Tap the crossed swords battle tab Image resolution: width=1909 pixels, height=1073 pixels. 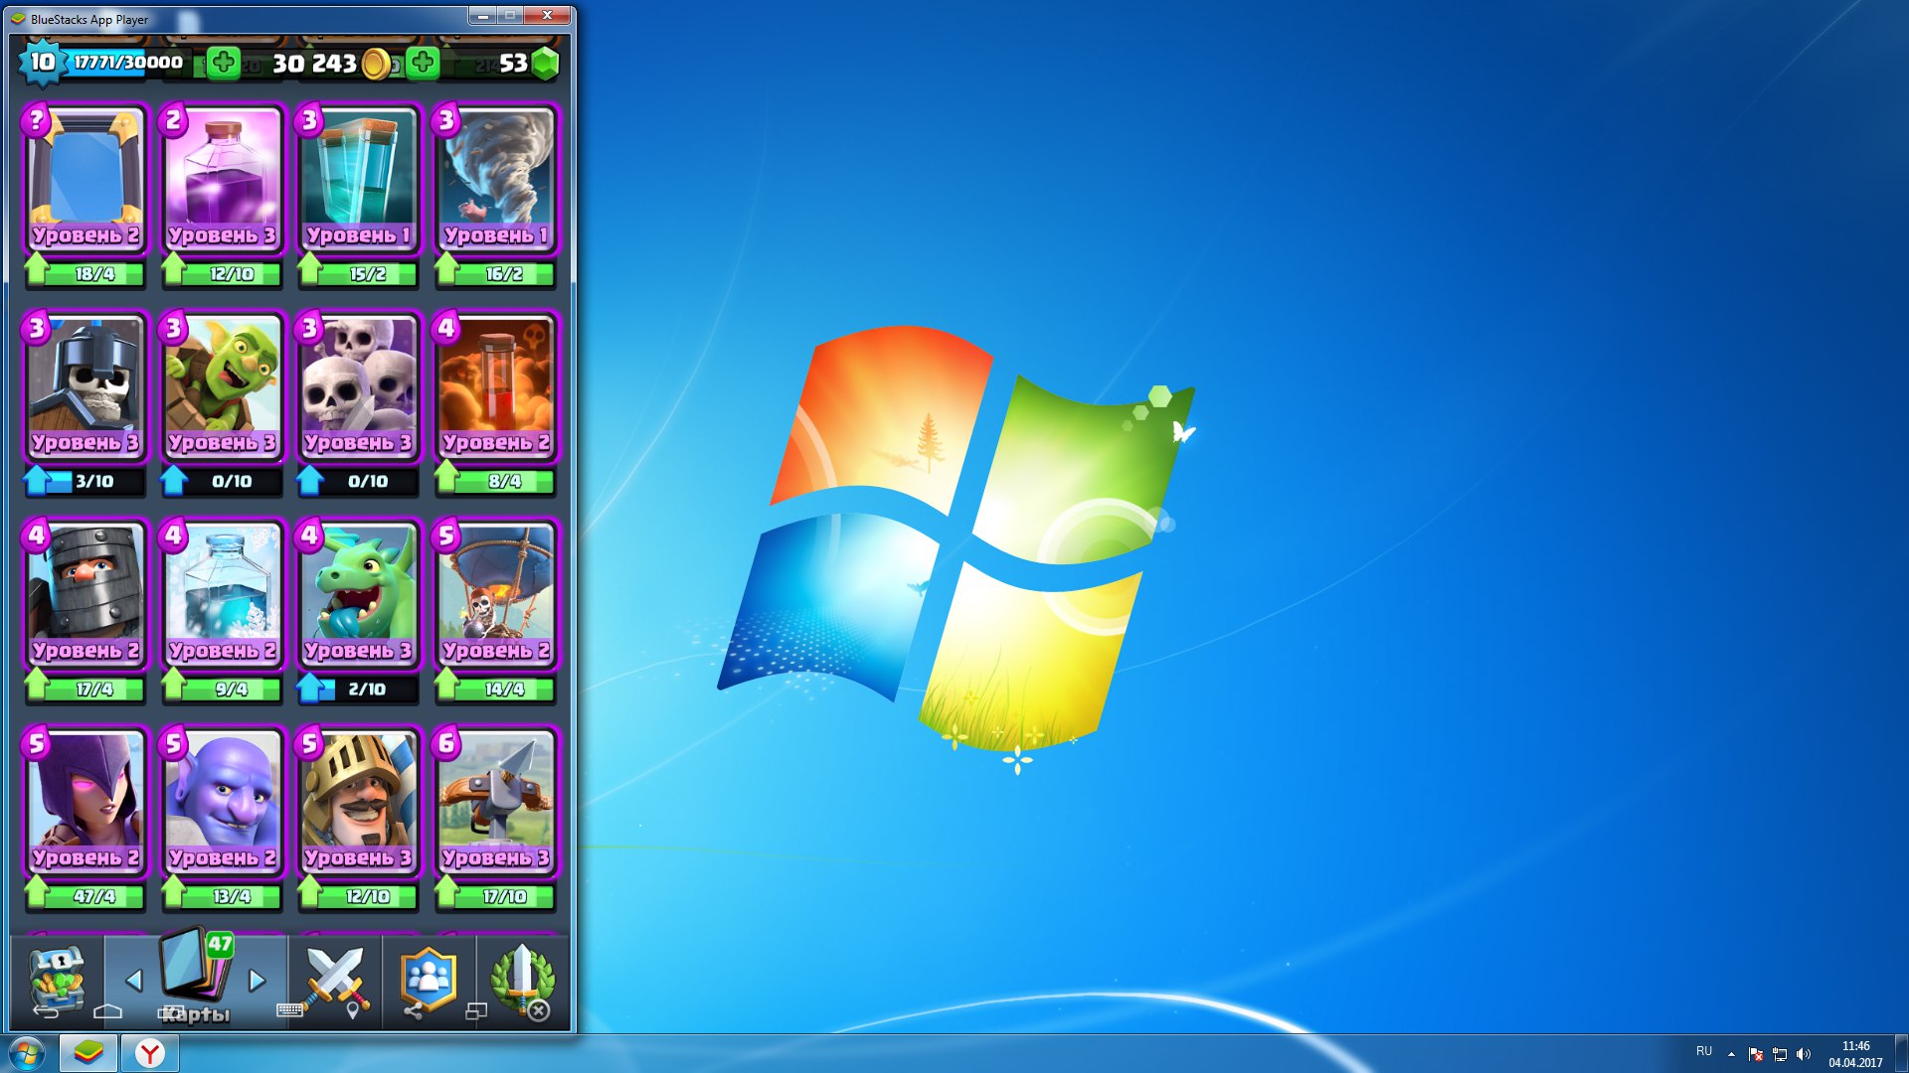click(x=335, y=979)
